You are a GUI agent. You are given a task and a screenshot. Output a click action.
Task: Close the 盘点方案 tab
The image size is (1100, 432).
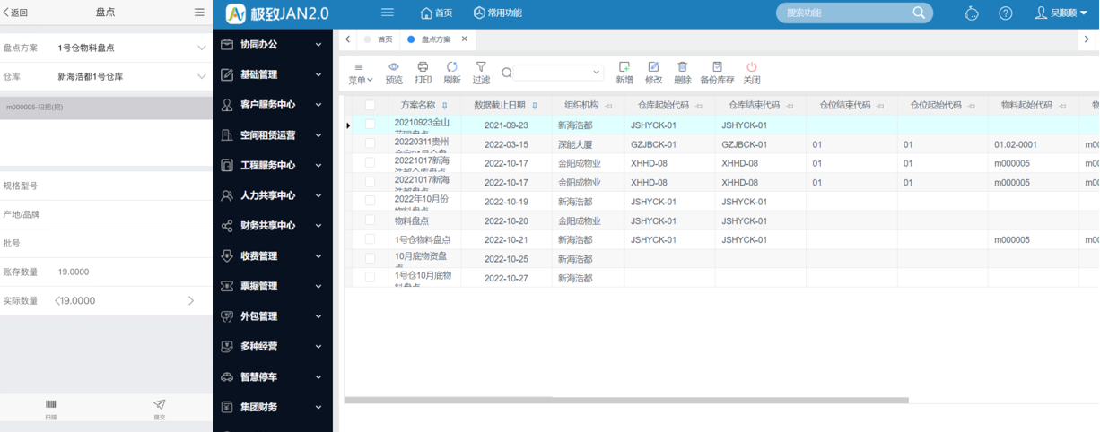[465, 39]
